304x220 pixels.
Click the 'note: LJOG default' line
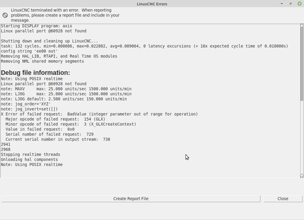[64, 99]
